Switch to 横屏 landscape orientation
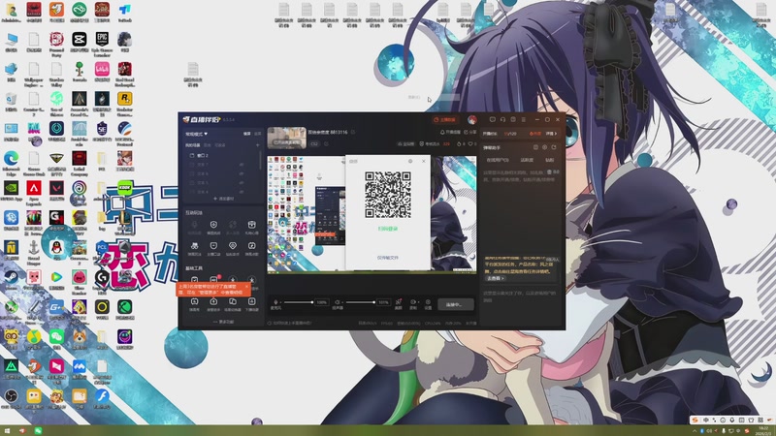 pyautogui.click(x=247, y=134)
